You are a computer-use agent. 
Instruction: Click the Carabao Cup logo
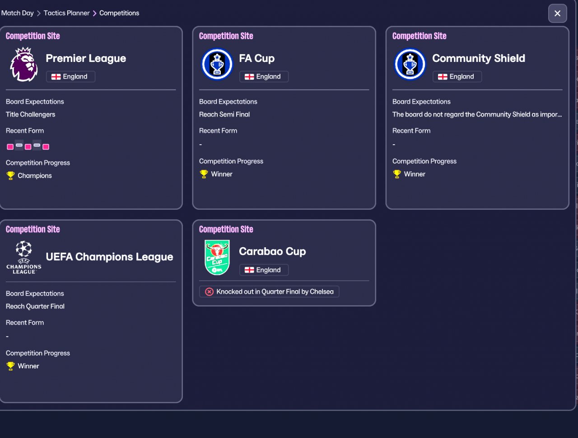click(217, 257)
